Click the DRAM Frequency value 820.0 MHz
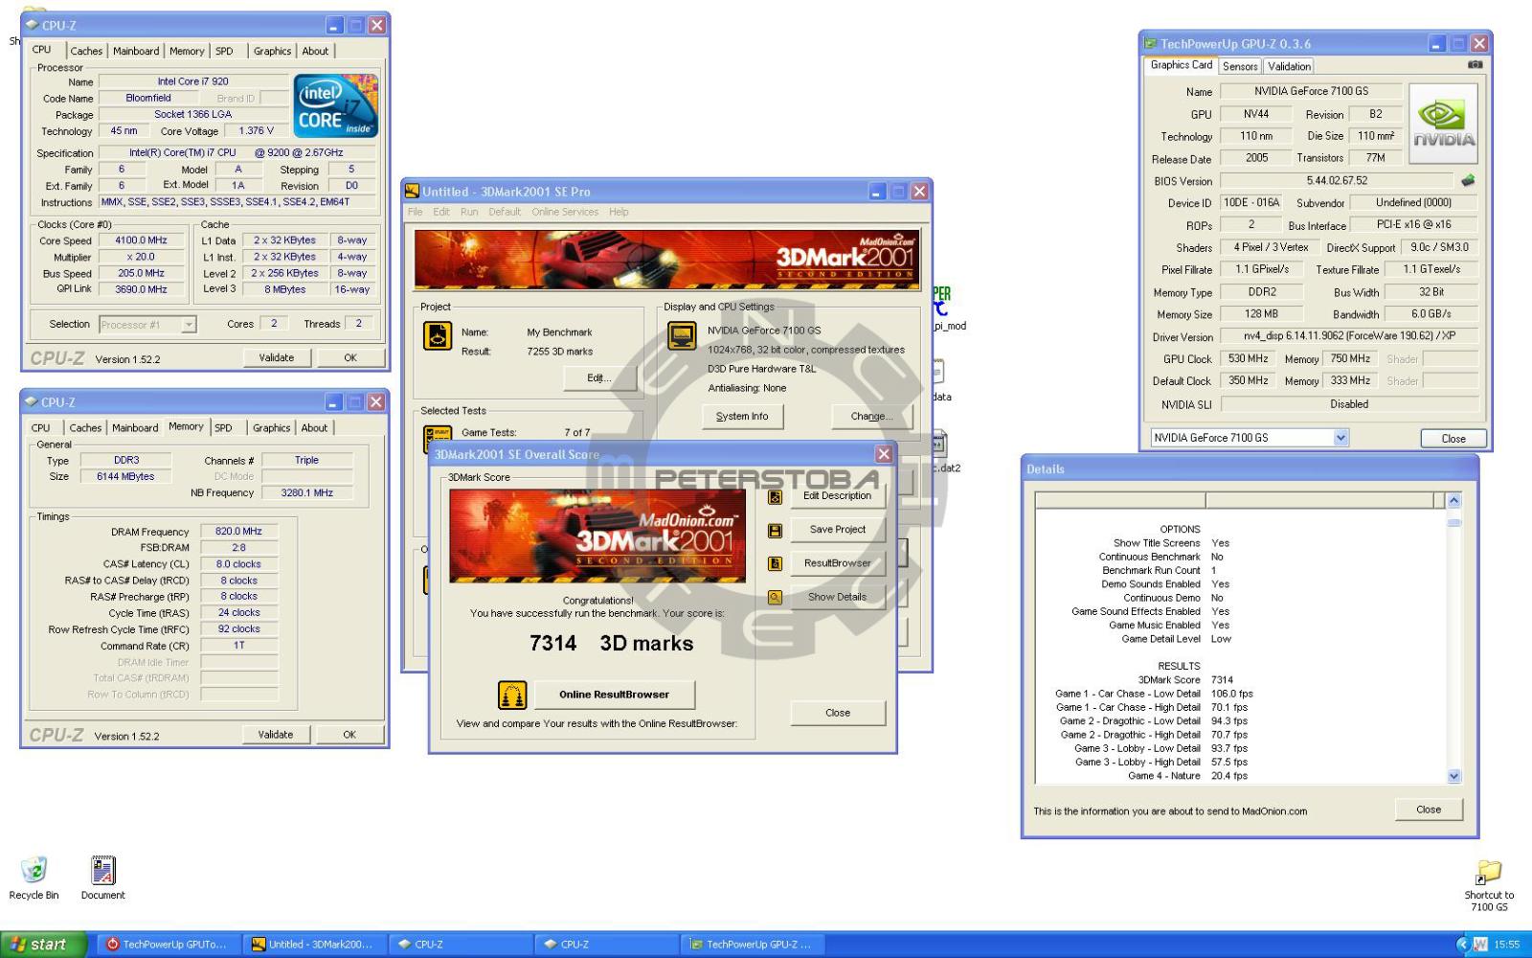 coord(238,532)
